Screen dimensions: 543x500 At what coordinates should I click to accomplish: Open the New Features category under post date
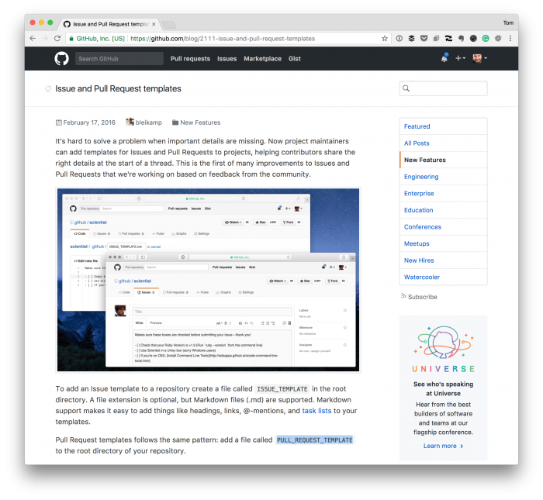[x=200, y=122]
